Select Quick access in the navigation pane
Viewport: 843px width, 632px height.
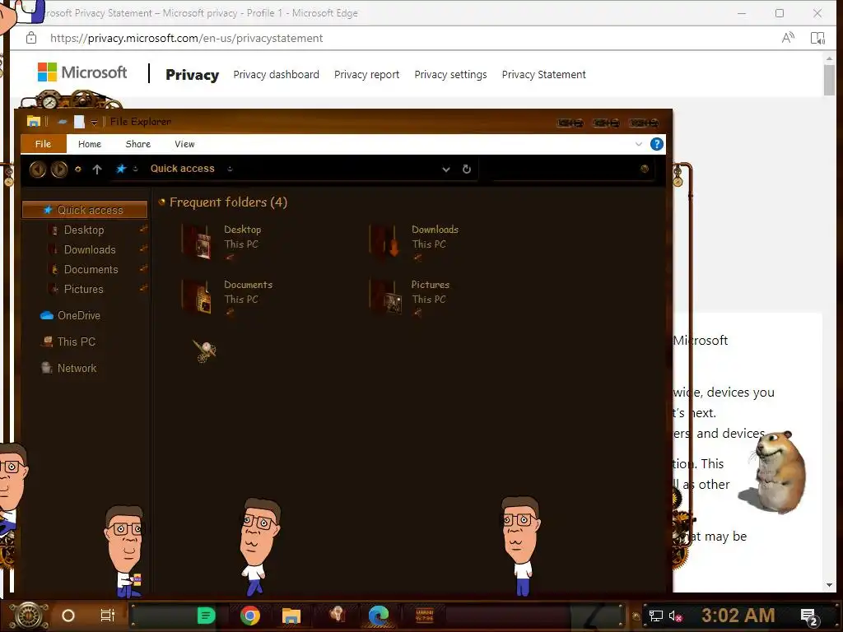(x=85, y=210)
